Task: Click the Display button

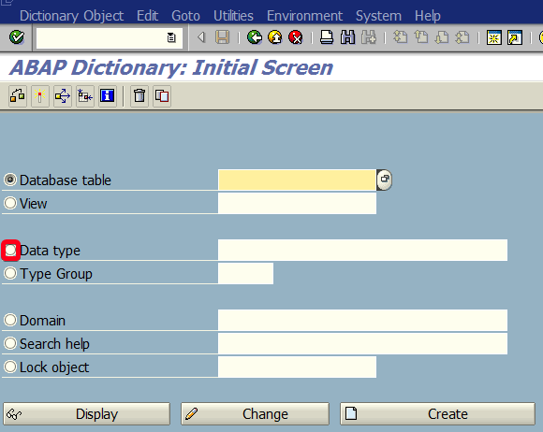Action: tap(86, 413)
